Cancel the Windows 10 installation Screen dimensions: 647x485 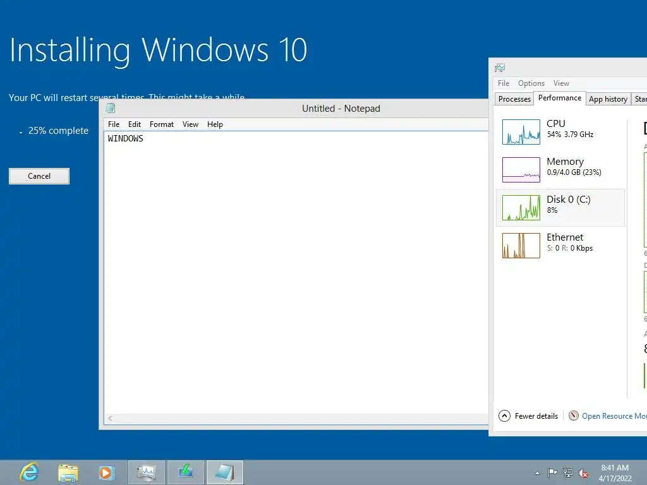[x=39, y=176]
